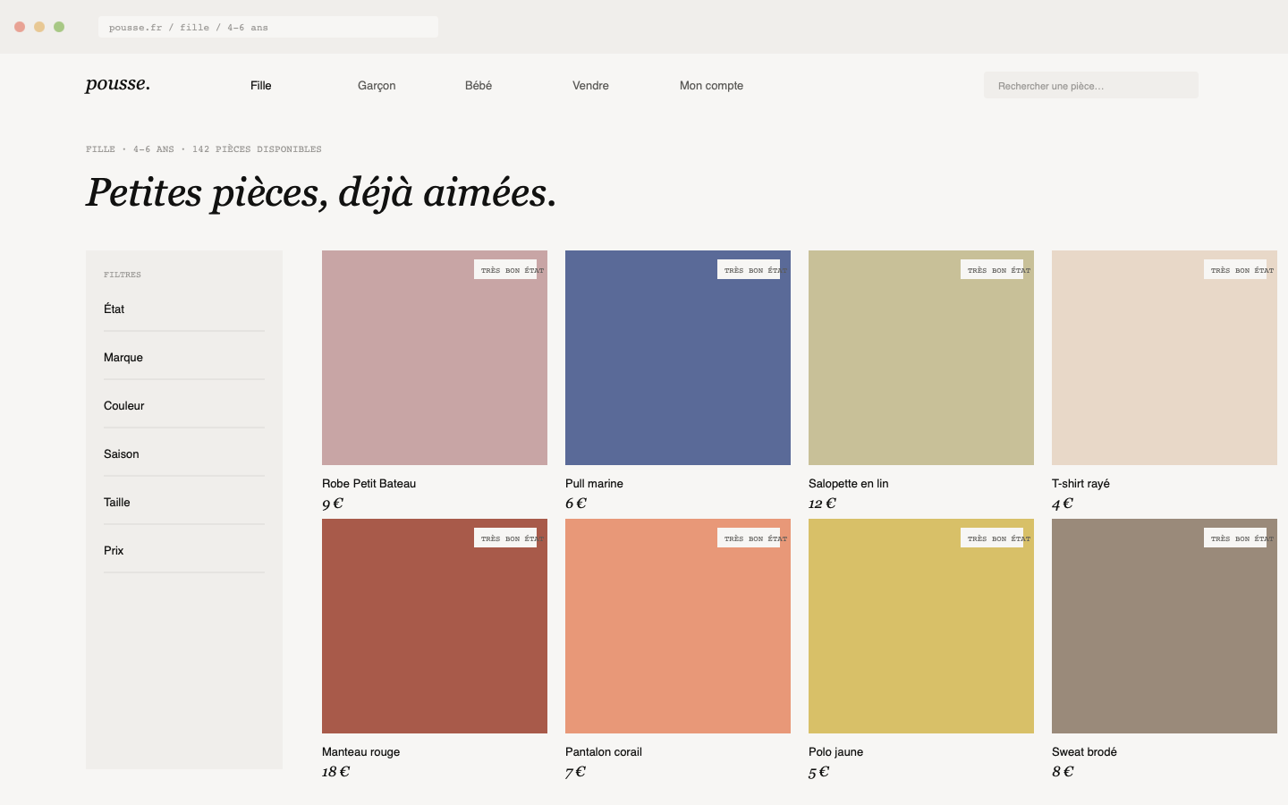Screen dimensions: 1288x805
Task: Open the Bébé category
Action: coord(479,86)
